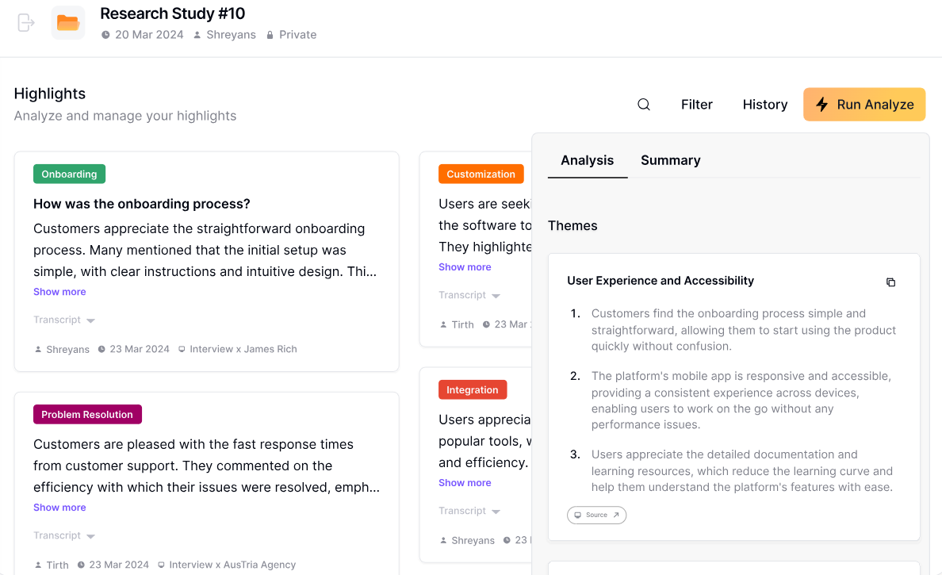942x575 pixels.
Task: Open the orange folder icon
Action: click(x=68, y=23)
